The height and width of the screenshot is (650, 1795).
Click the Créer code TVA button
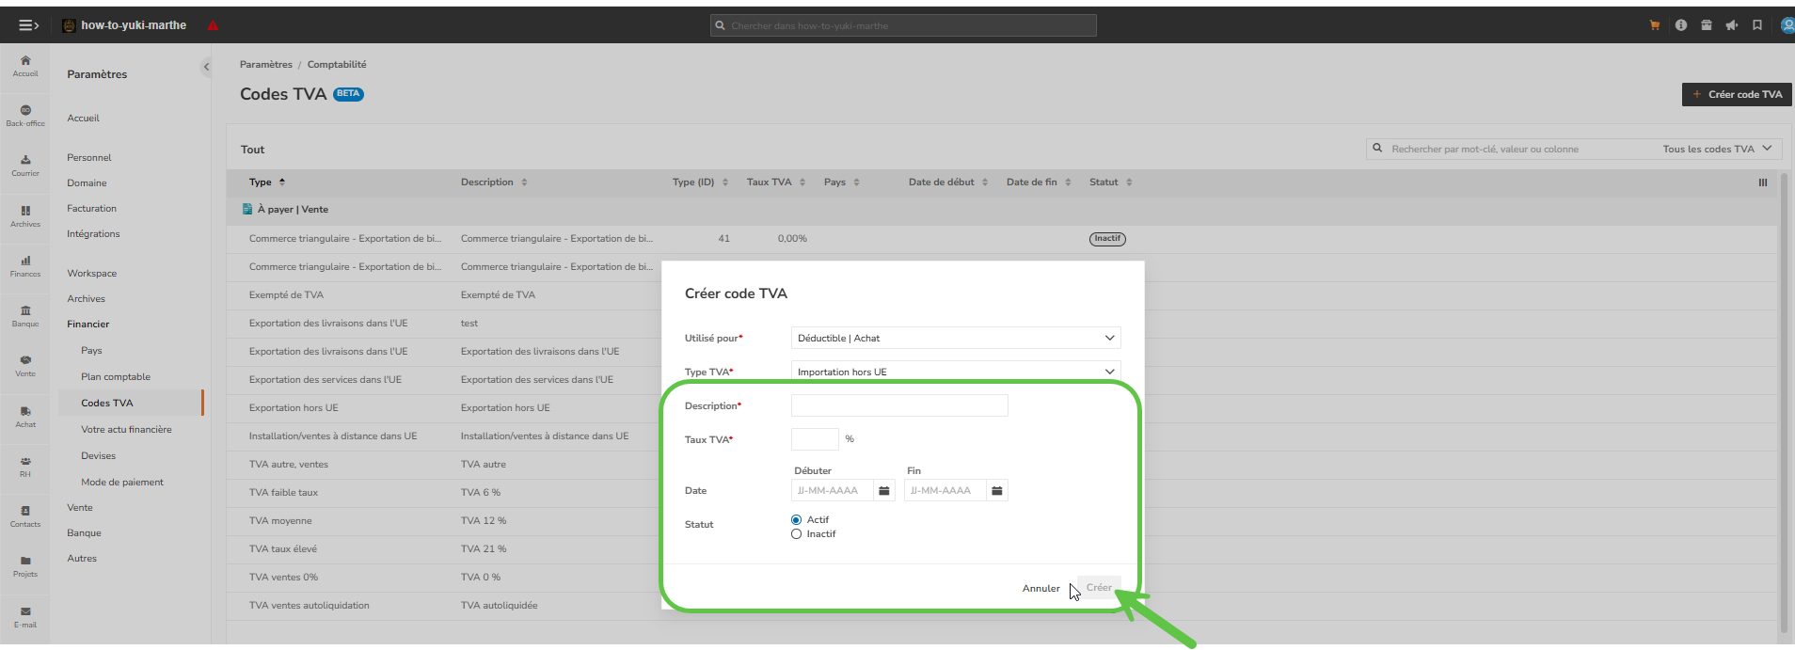pos(1737,94)
